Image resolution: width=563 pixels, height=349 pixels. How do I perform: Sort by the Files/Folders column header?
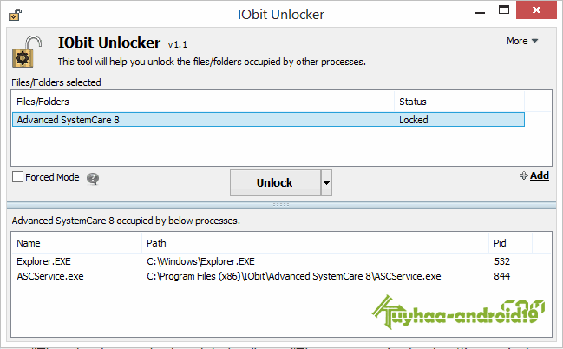point(203,102)
